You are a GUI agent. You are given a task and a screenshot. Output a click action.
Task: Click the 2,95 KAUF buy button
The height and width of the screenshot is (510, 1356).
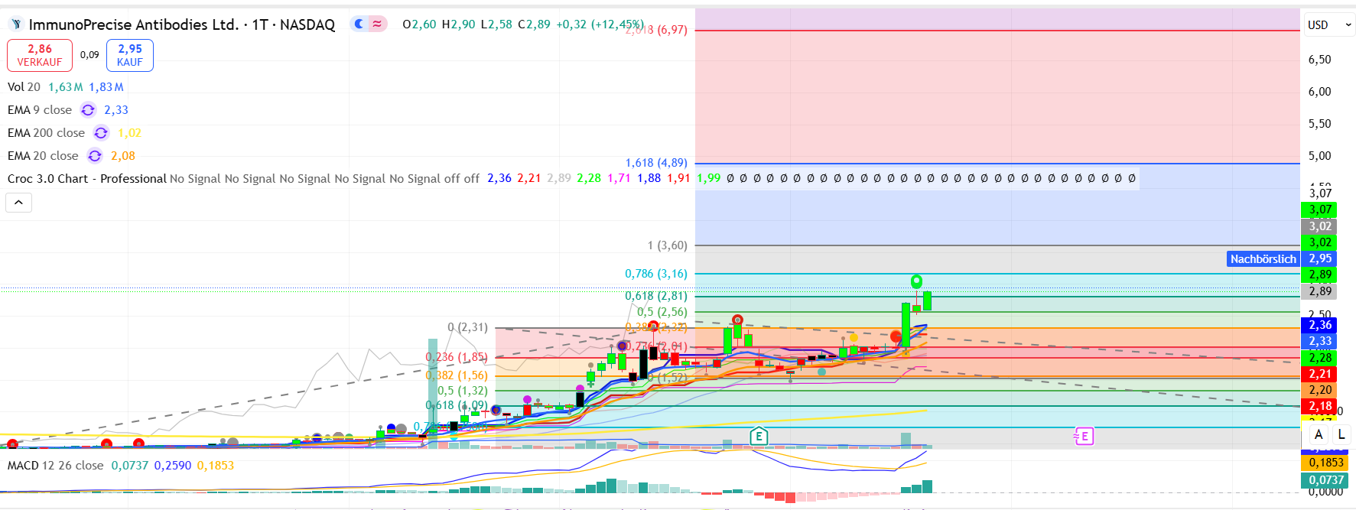pos(130,55)
